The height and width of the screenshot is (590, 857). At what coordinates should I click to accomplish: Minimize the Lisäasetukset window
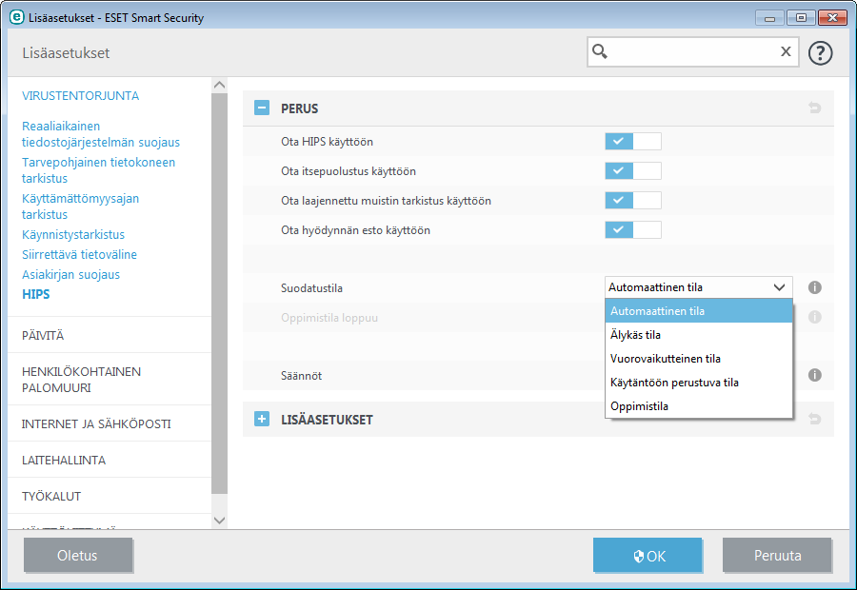[769, 18]
